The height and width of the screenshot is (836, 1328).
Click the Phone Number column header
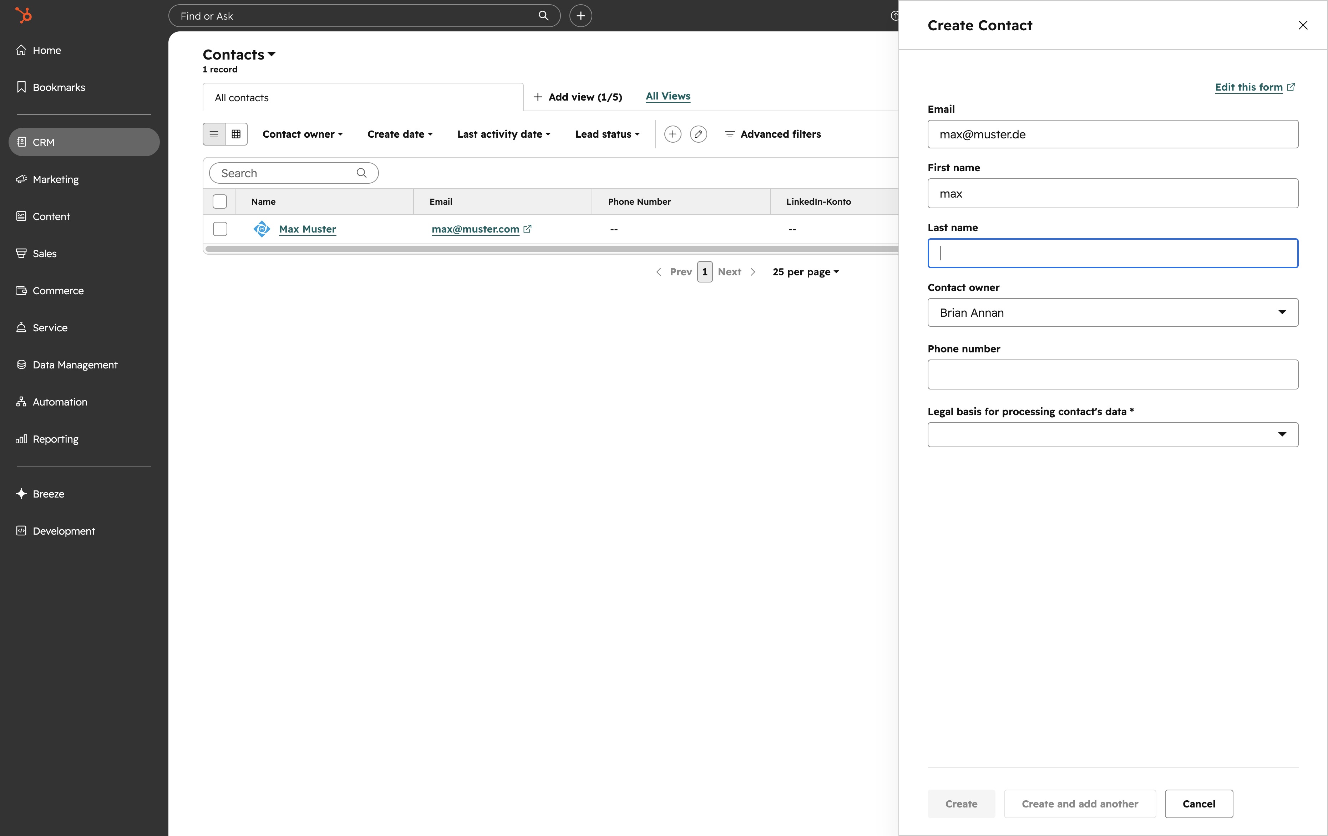pyautogui.click(x=681, y=202)
